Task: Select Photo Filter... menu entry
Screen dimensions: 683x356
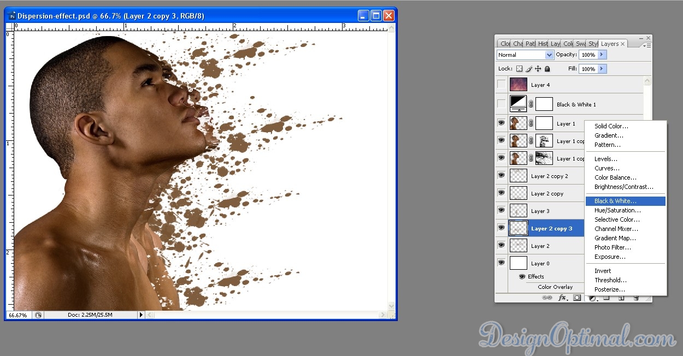Action: coord(626,247)
